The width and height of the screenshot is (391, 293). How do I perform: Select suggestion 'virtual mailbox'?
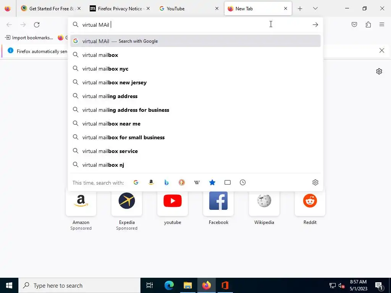(195, 55)
